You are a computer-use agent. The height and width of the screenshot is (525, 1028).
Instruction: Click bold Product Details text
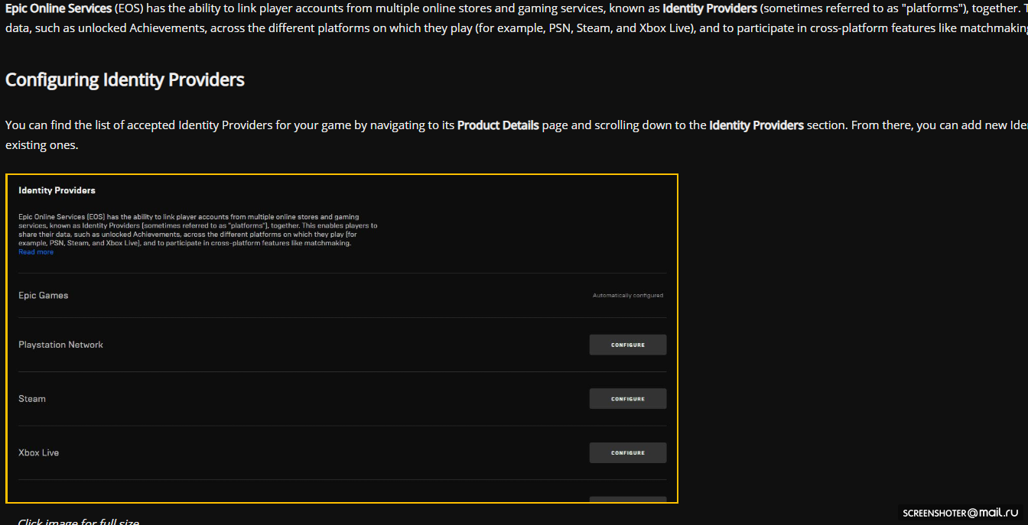[x=498, y=125]
